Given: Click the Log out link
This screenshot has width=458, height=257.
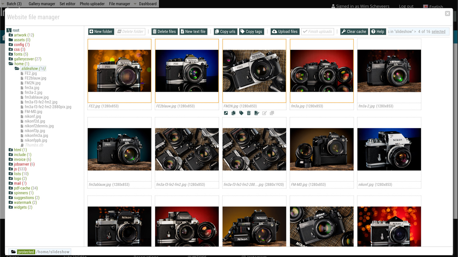Looking at the screenshot, I should point(406,6).
